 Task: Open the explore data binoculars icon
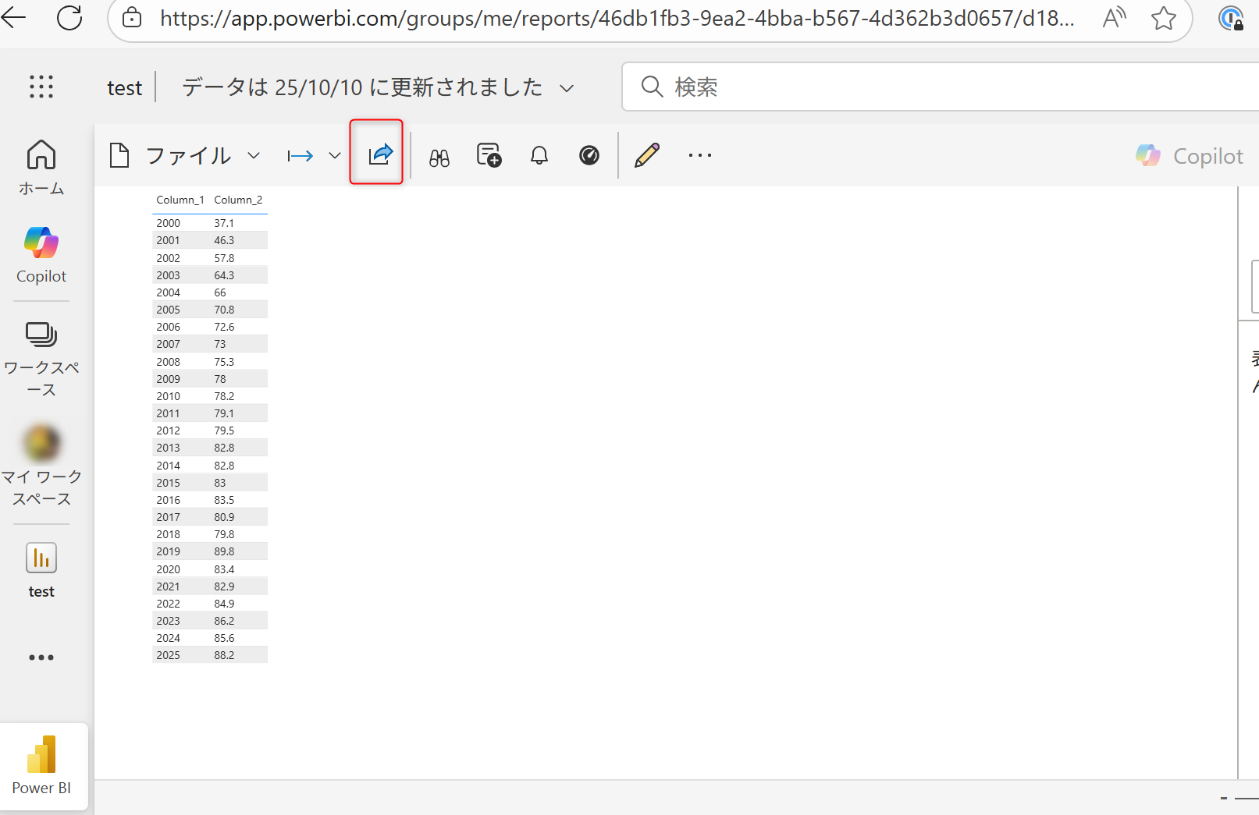pos(438,156)
